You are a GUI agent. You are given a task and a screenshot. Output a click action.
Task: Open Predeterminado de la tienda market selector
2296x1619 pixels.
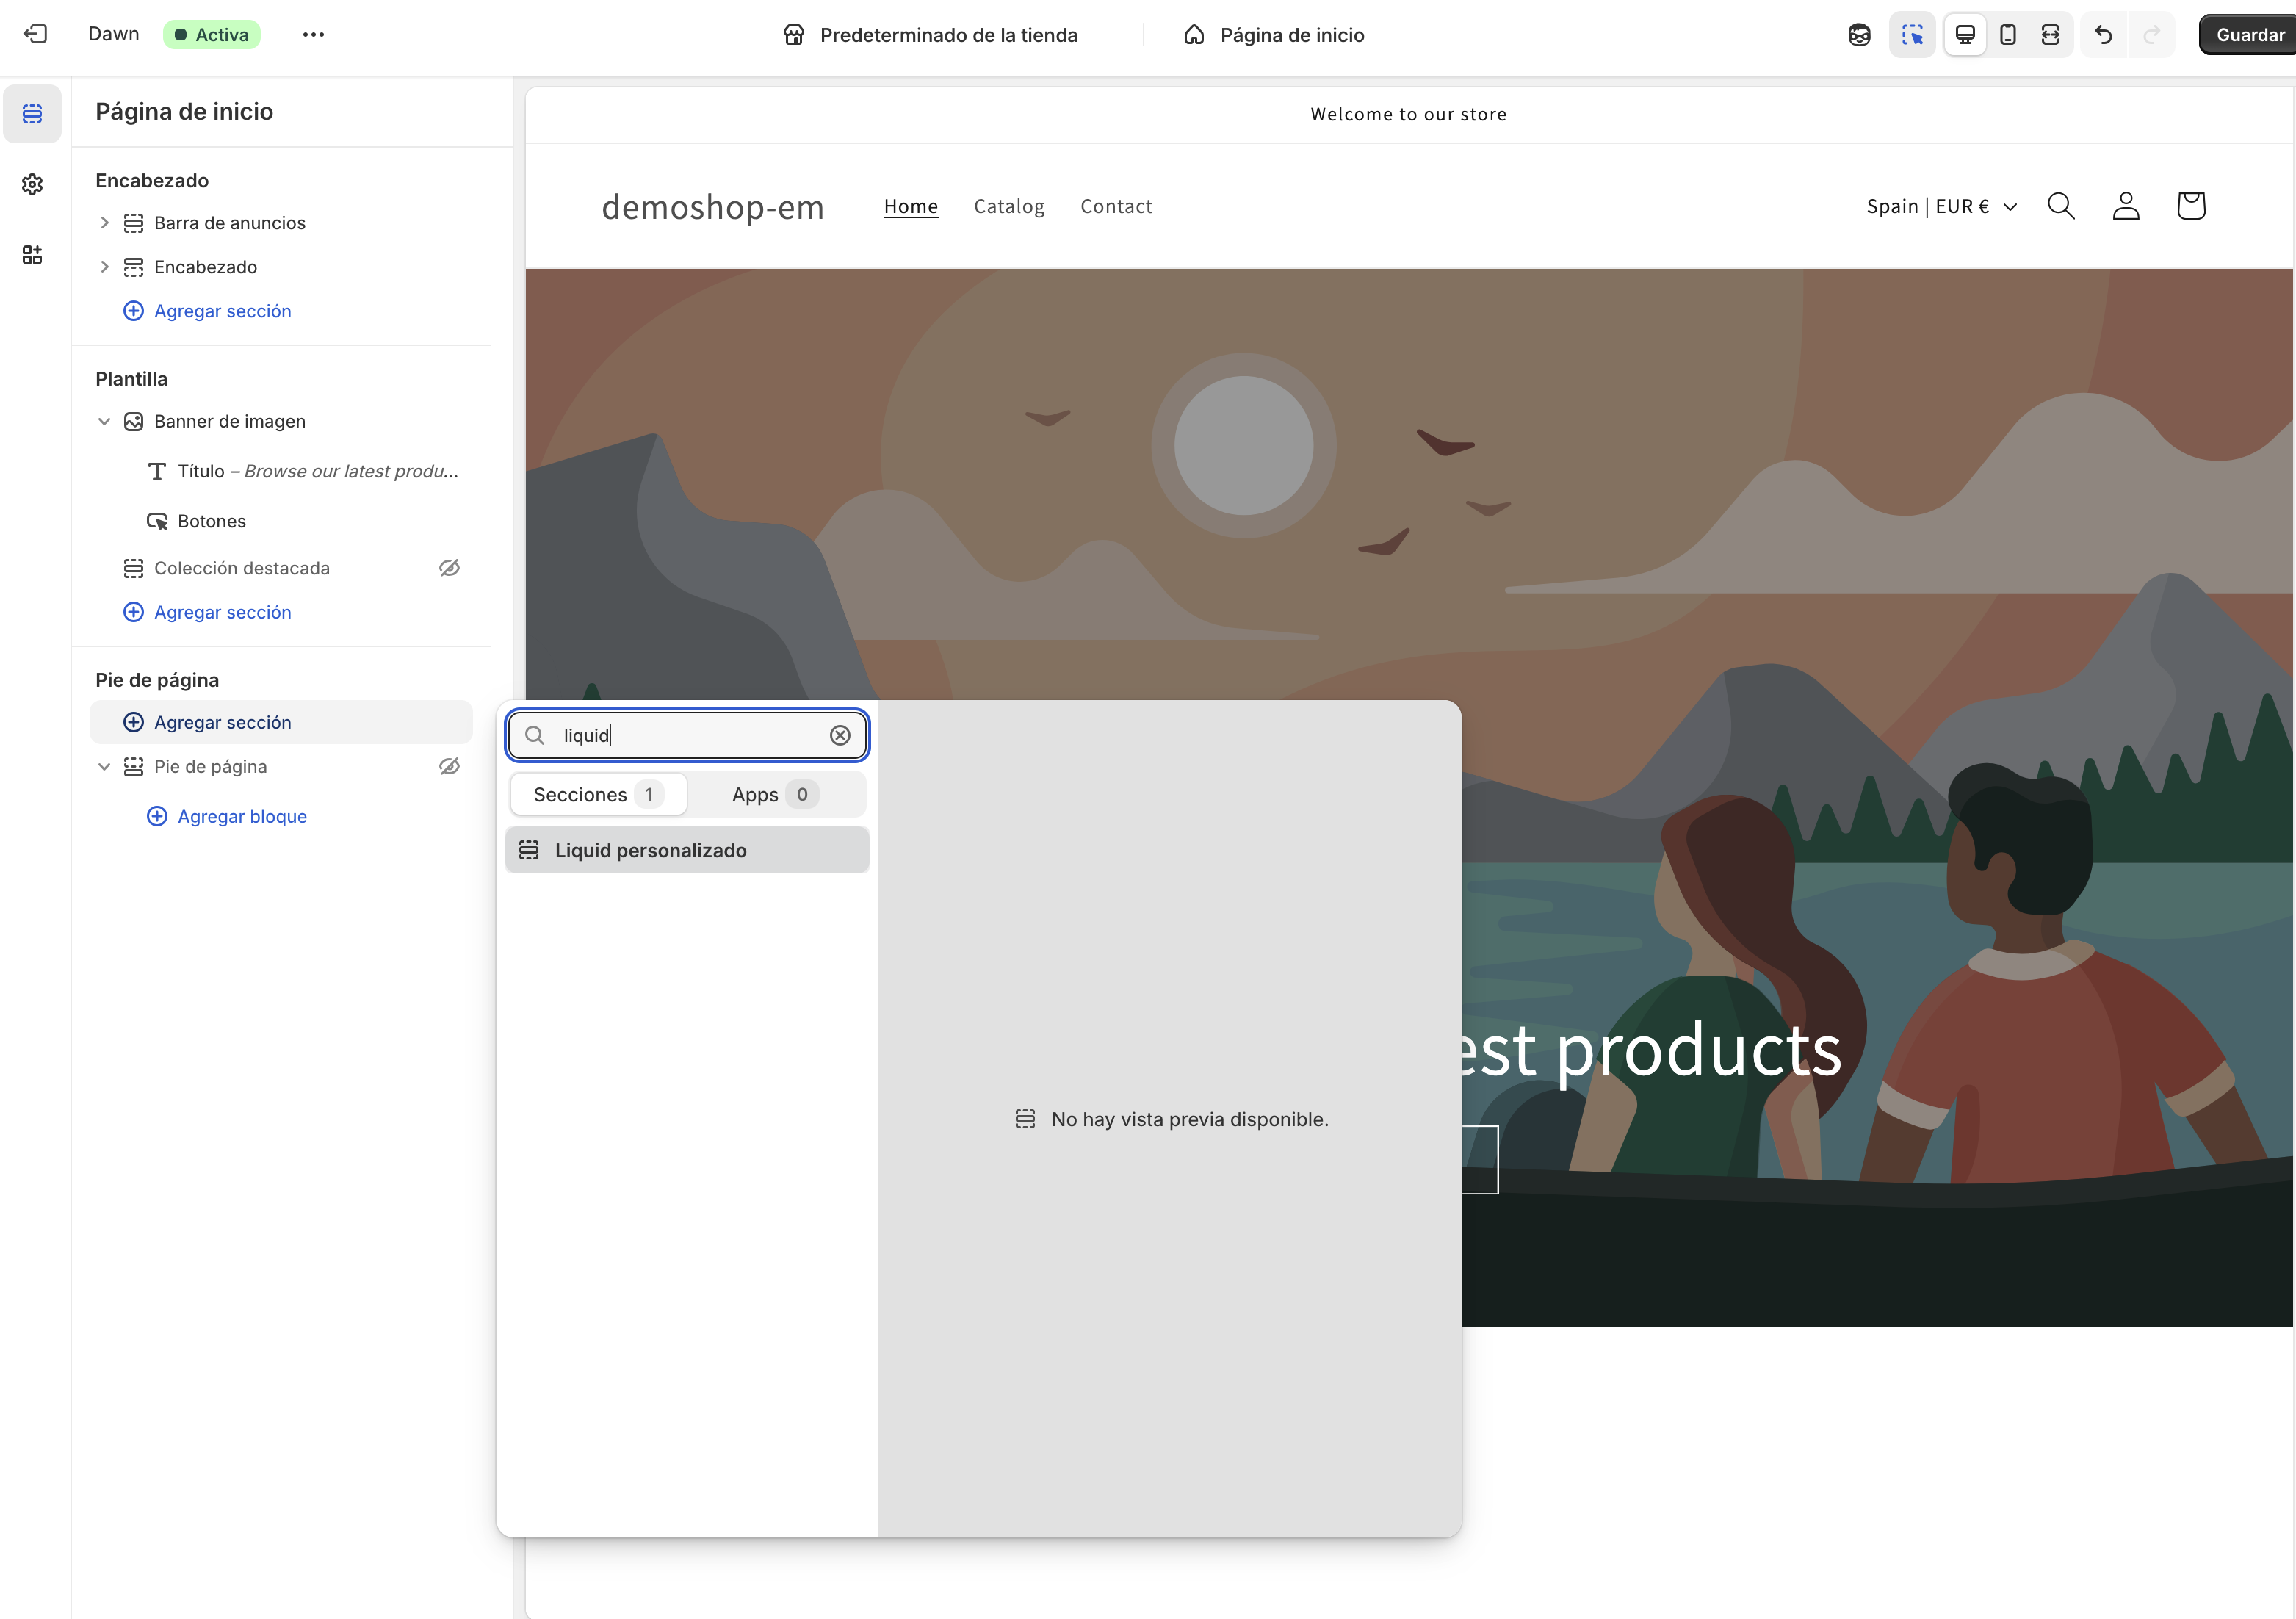pos(930,35)
